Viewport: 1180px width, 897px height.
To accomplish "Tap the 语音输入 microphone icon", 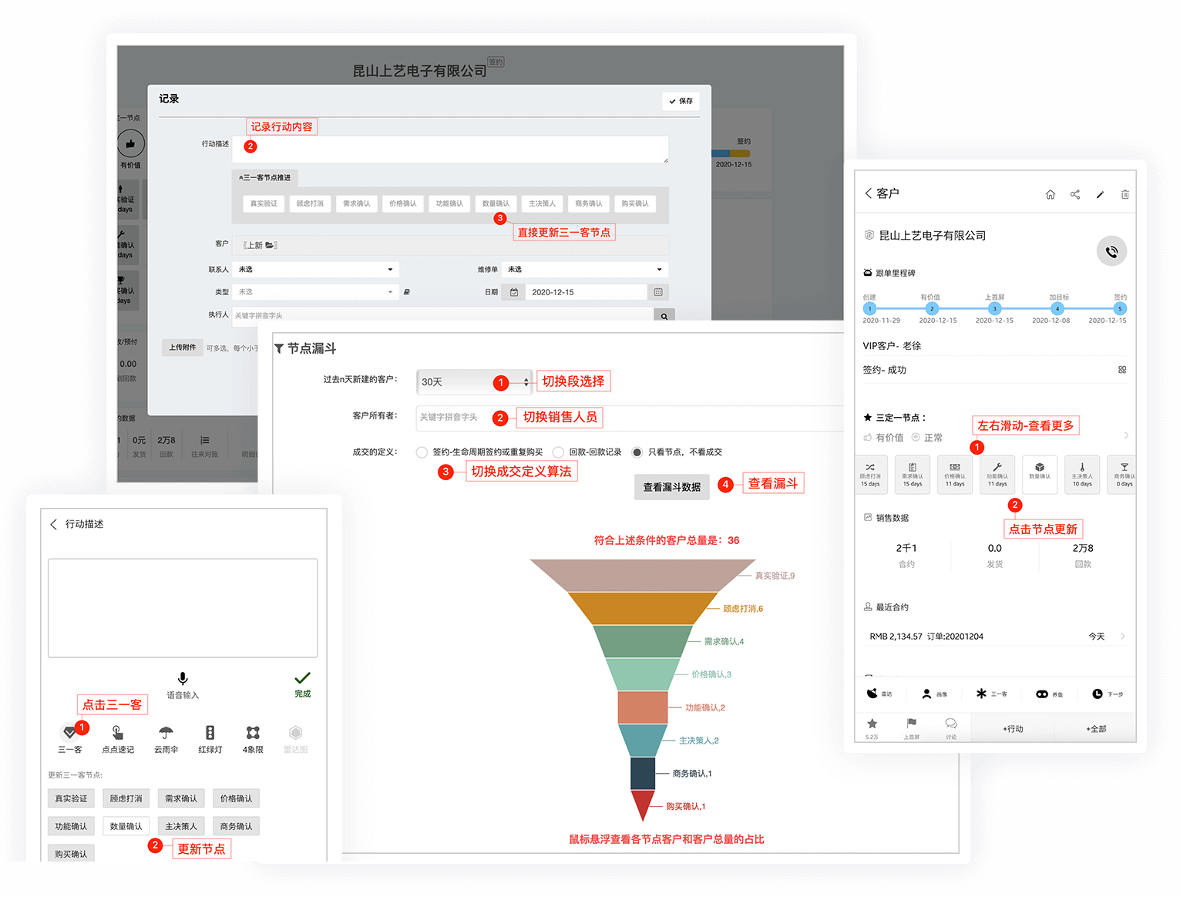I will [183, 678].
